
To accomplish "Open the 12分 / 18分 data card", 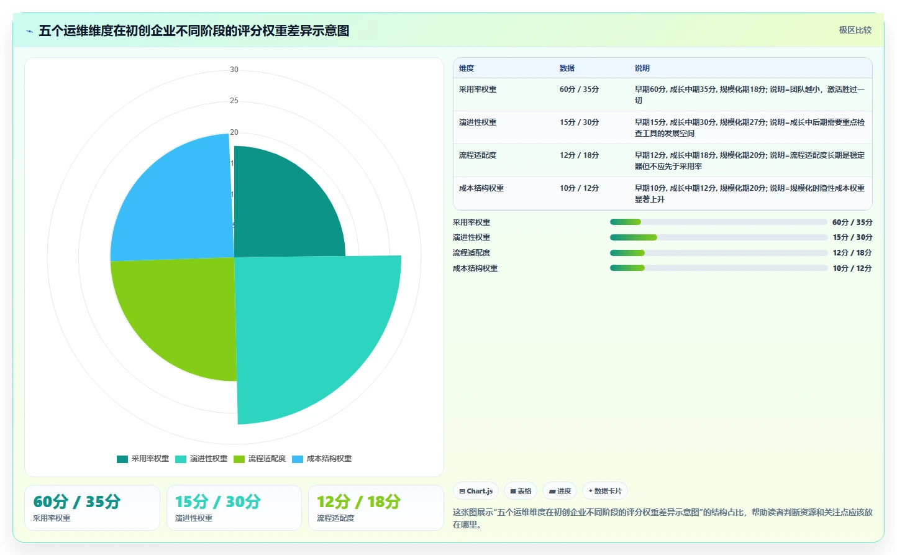I will point(376,508).
